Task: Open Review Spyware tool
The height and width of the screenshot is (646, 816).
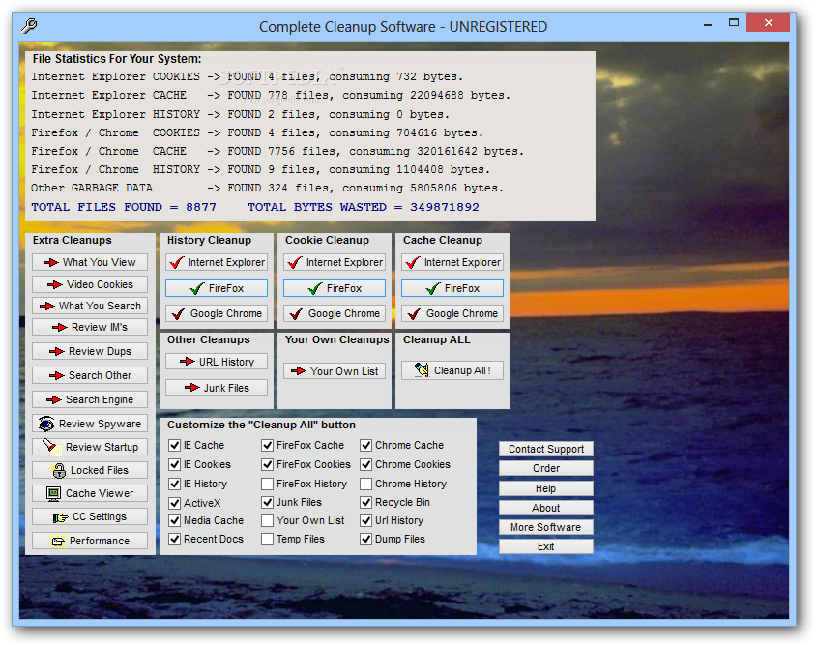Action: pyautogui.click(x=90, y=424)
